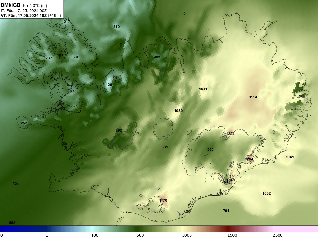Click the 1 mark on the color scale

coord(47,235)
